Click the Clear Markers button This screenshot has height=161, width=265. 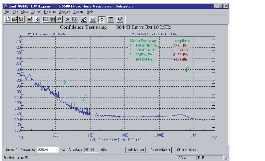tap(186, 150)
